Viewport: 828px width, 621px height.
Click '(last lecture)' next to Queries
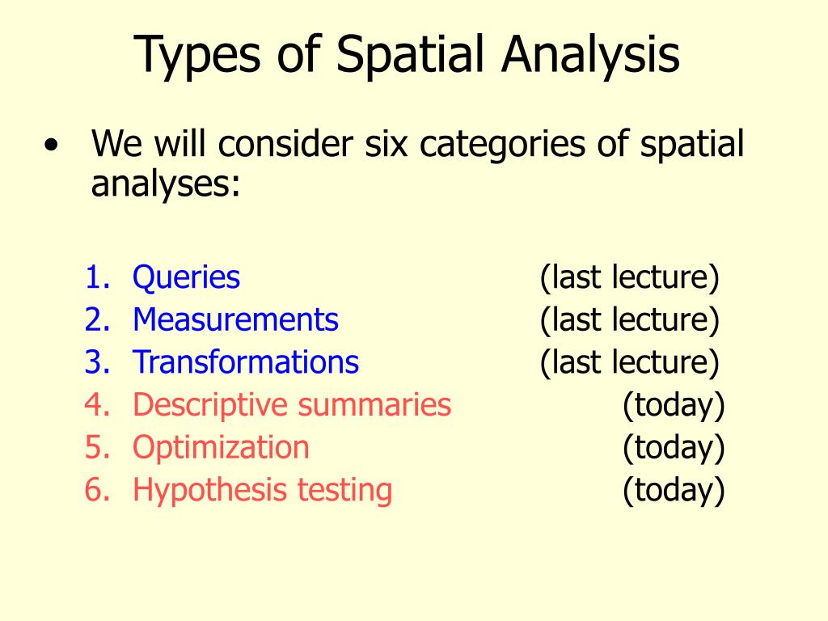point(629,278)
